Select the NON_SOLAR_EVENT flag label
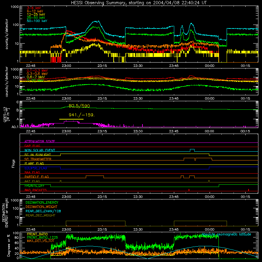 (x=40, y=150)
